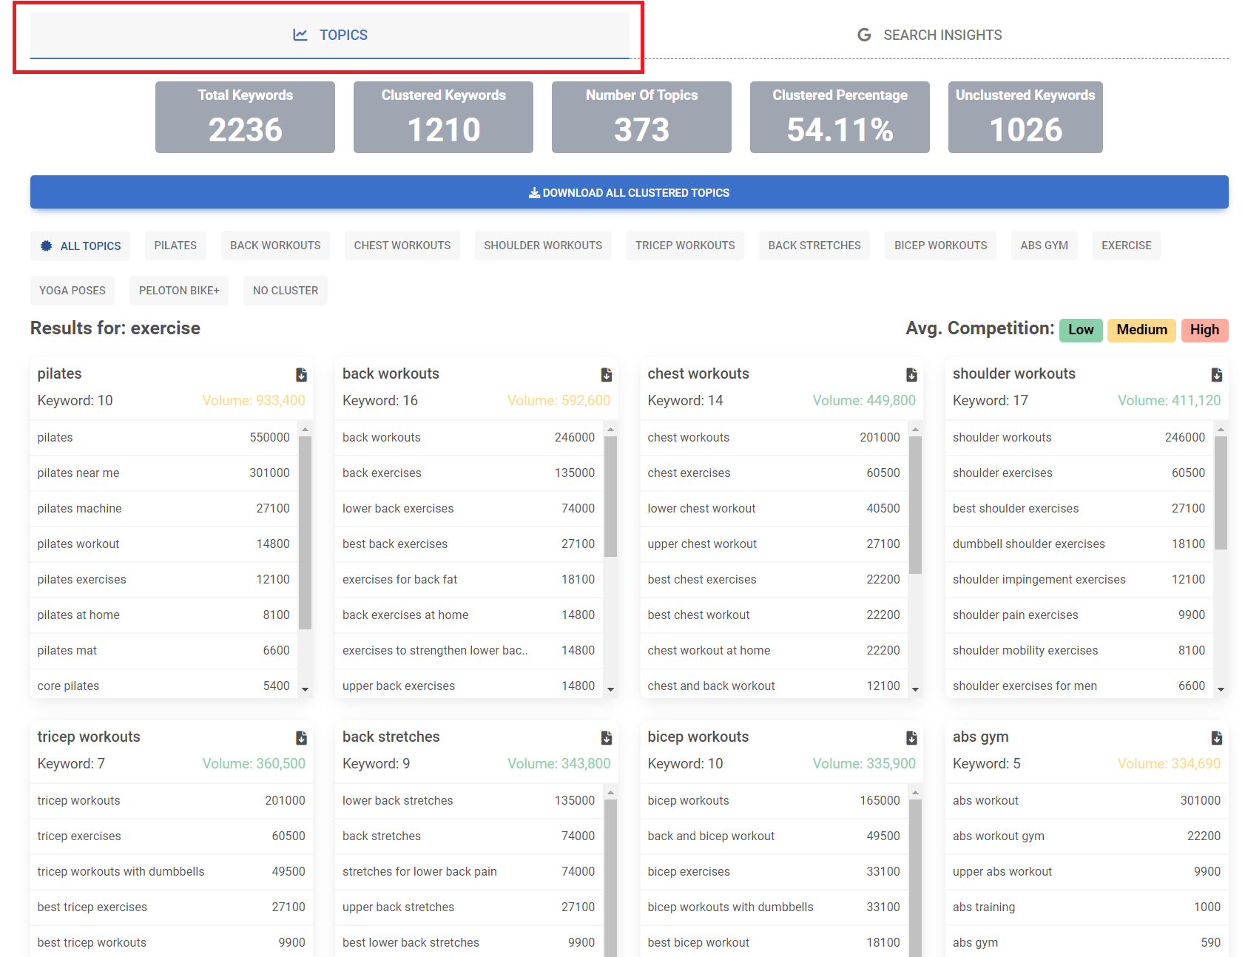The image size is (1245, 957).
Task: Show the No Cluster keywords
Action: coord(286,291)
